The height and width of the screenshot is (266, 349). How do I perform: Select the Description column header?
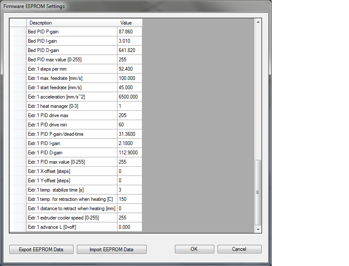(x=72, y=23)
